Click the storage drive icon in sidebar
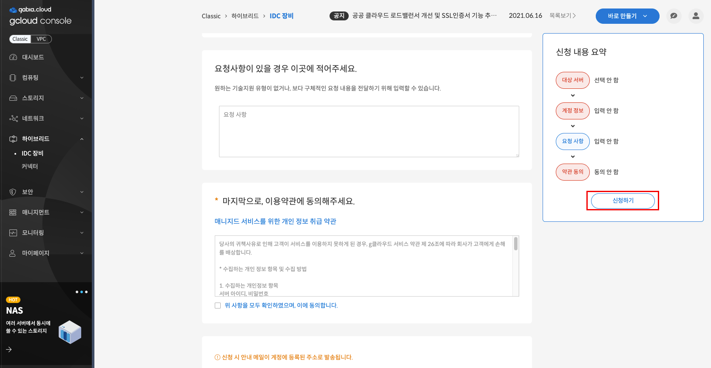The image size is (711, 368). [13, 98]
